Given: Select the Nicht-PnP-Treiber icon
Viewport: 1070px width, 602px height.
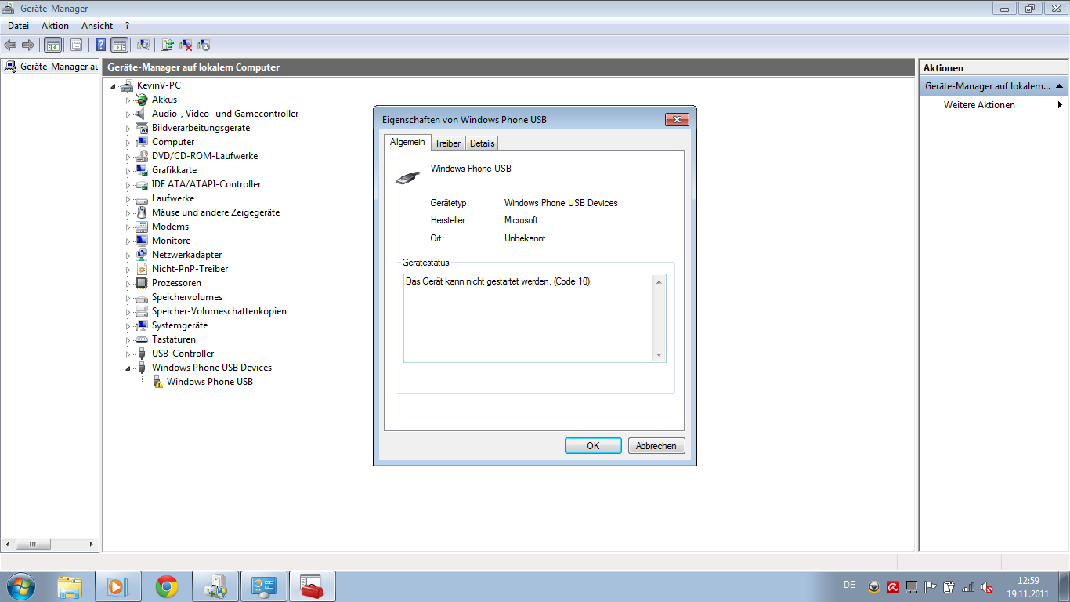Looking at the screenshot, I should coord(141,269).
